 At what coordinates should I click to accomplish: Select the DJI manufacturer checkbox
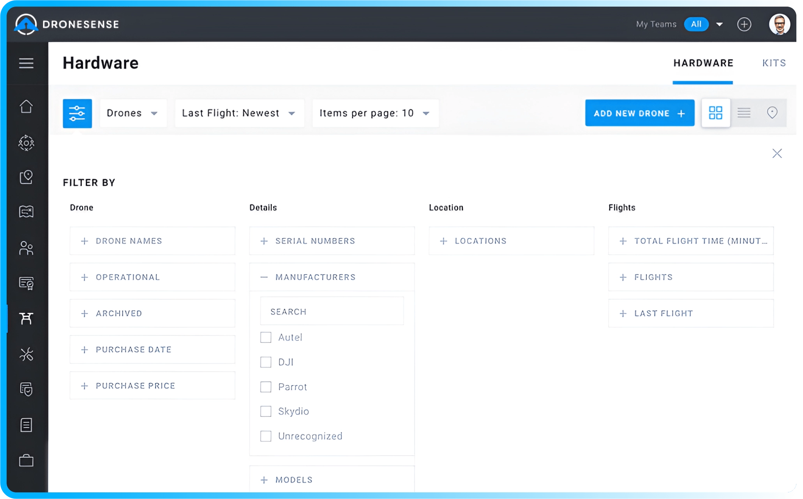(266, 362)
